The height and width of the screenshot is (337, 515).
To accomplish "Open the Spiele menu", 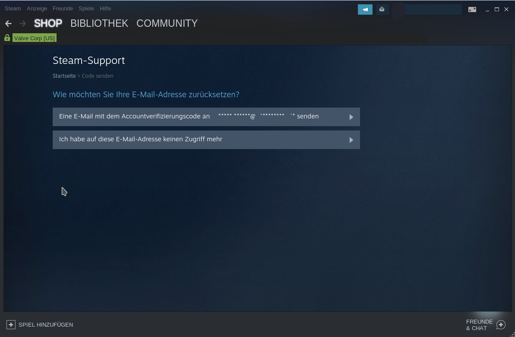I will (86, 9).
